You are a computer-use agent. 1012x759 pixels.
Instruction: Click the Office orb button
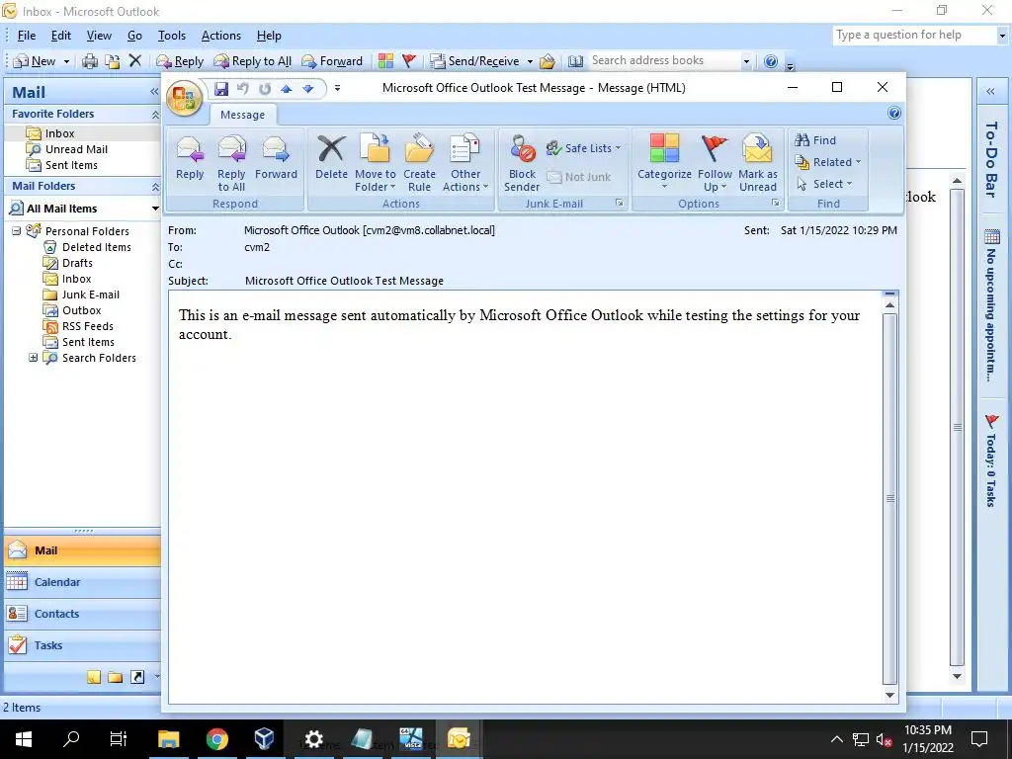(x=184, y=99)
